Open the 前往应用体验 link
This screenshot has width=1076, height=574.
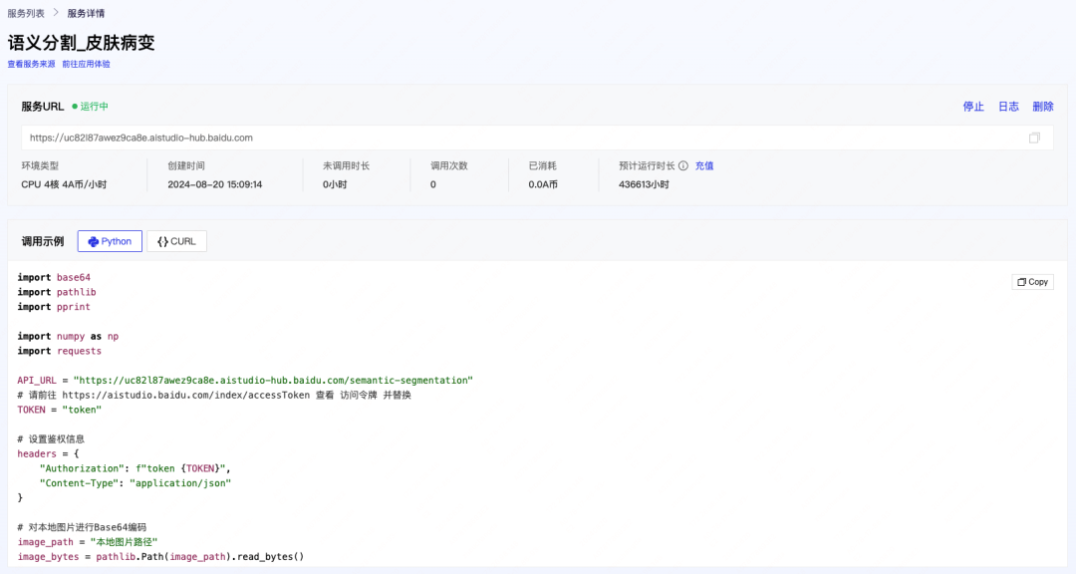(86, 64)
